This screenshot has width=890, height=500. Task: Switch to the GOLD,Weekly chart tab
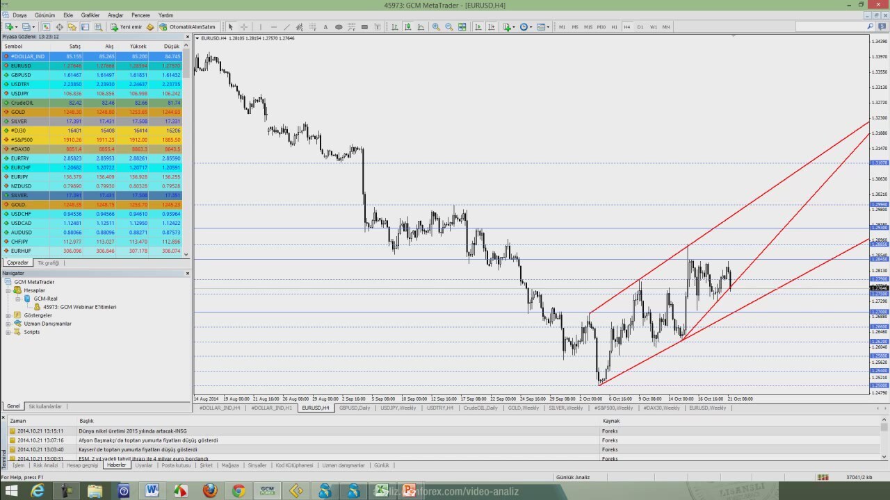[524, 408]
